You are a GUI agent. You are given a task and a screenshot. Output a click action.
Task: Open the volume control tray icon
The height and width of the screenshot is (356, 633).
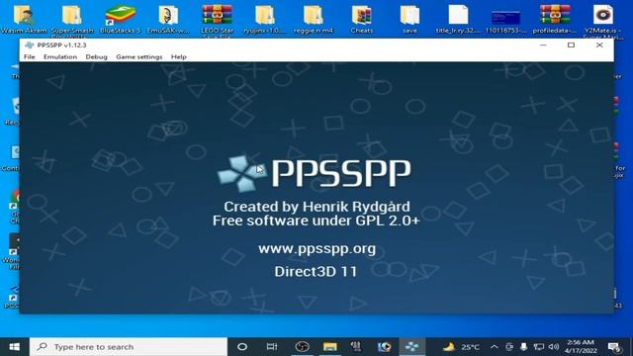point(554,347)
